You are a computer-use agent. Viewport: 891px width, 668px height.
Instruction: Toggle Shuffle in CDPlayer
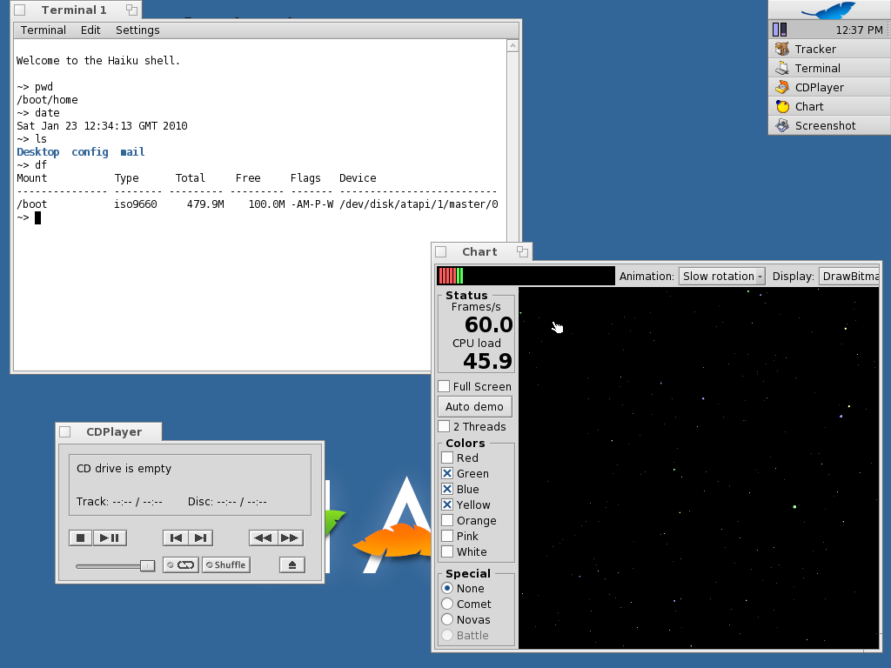[x=226, y=564]
